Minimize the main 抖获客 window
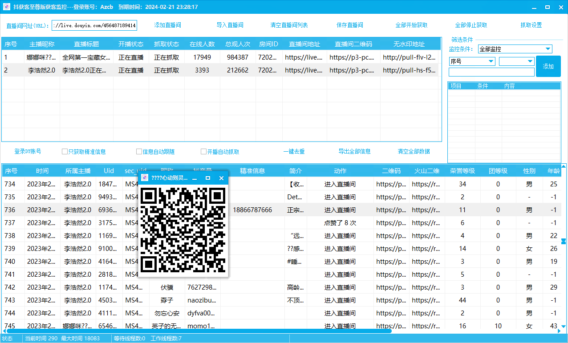568x343 pixels. [x=534, y=7]
